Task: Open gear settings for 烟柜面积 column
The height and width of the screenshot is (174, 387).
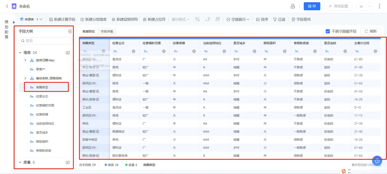Action: pyautogui.click(x=285, y=51)
